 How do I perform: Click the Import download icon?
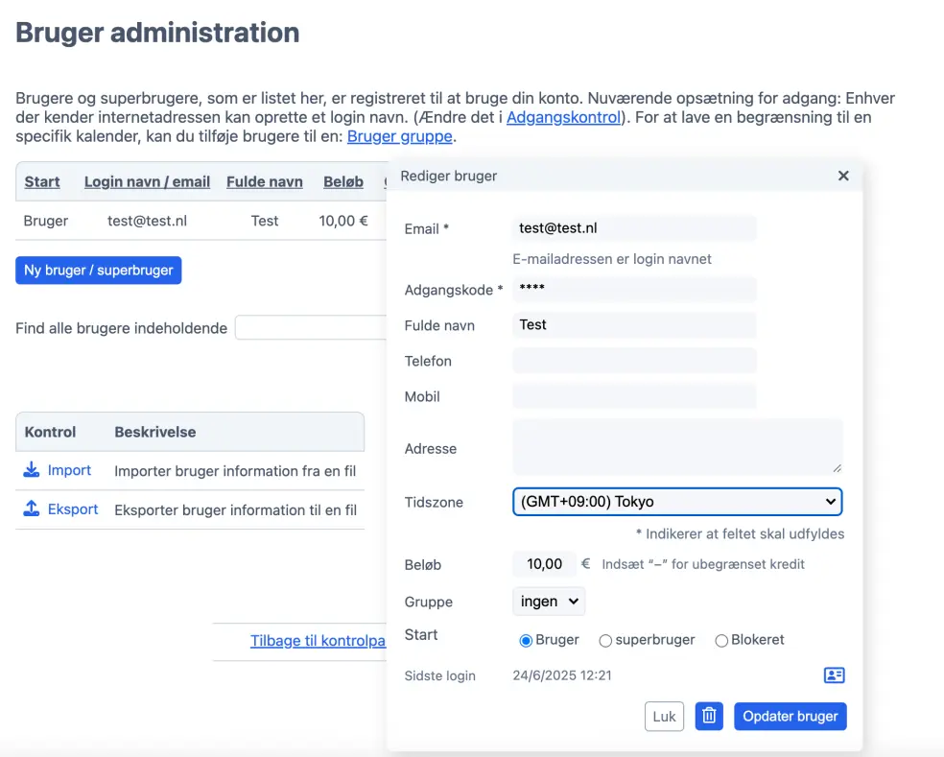point(32,470)
